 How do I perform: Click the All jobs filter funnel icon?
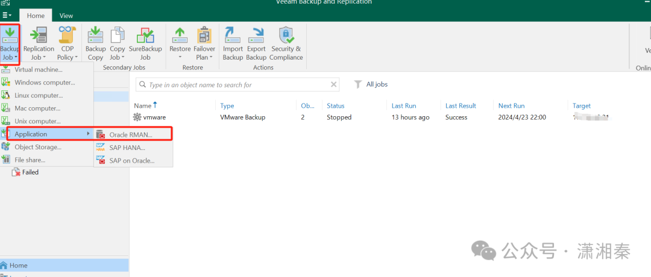[x=357, y=84]
